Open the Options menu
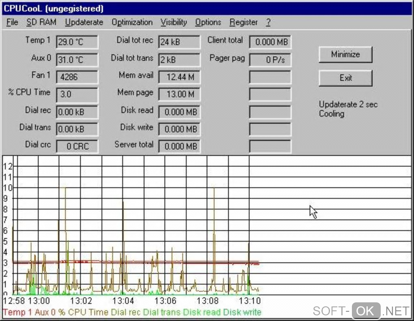Image resolution: width=414 pixels, height=321 pixels. click(x=208, y=22)
